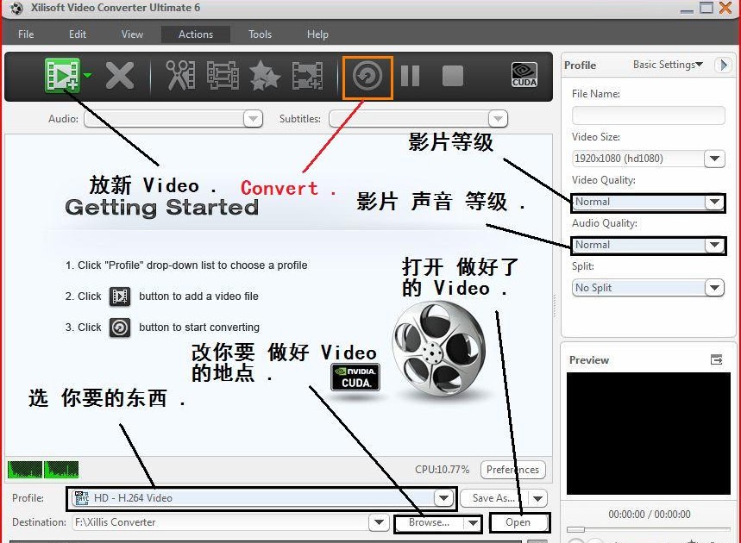Click the Preferences button
This screenshot has width=741, height=543.
(x=512, y=470)
